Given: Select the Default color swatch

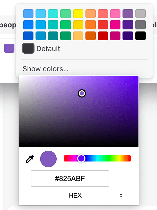Looking at the screenshot, I should click(x=28, y=49).
